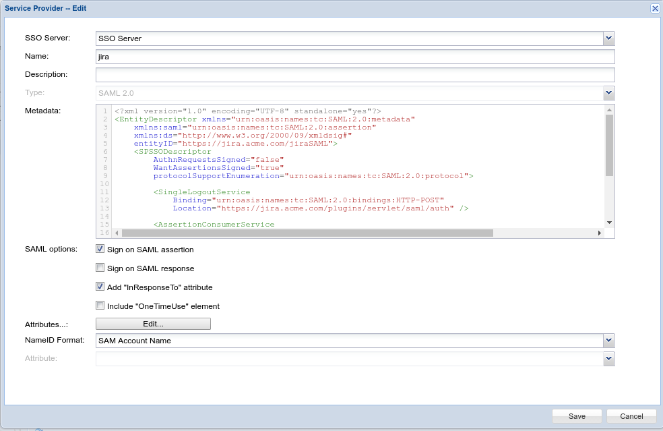This screenshot has height=431, width=663.
Task: Expand the Type SAML 2.0 dropdown arrow
Action: point(609,93)
